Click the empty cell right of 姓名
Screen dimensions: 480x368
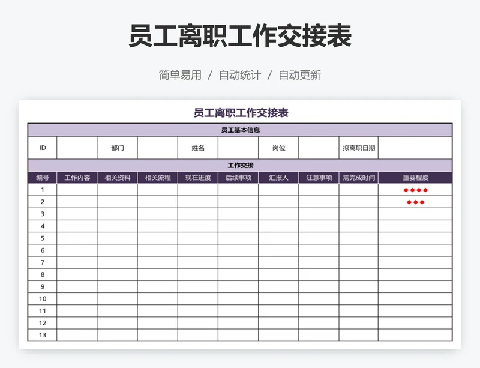pyautogui.click(x=238, y=148)
